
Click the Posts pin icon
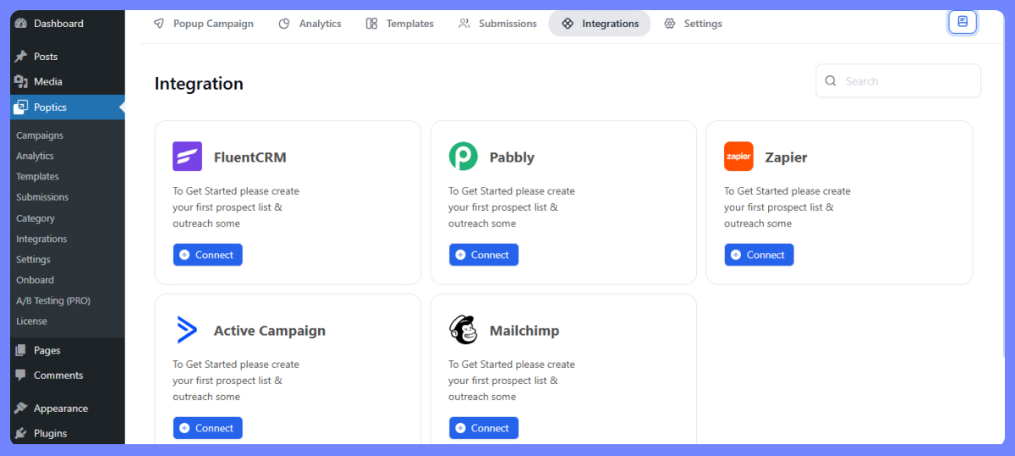click(x=21, y=57)
